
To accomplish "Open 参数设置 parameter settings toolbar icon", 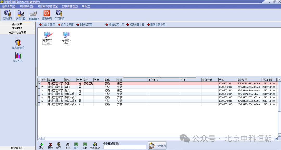I will click(x=8, y=15).
